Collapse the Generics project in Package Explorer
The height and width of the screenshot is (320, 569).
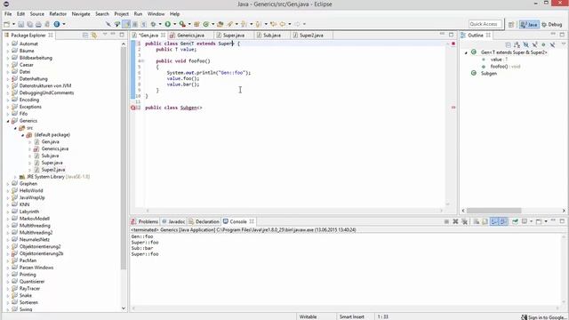(8, 121)
